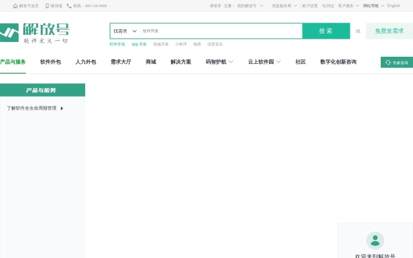
Task: Click the home icon beside 解放号首页
Action: (x=15, y=6)
